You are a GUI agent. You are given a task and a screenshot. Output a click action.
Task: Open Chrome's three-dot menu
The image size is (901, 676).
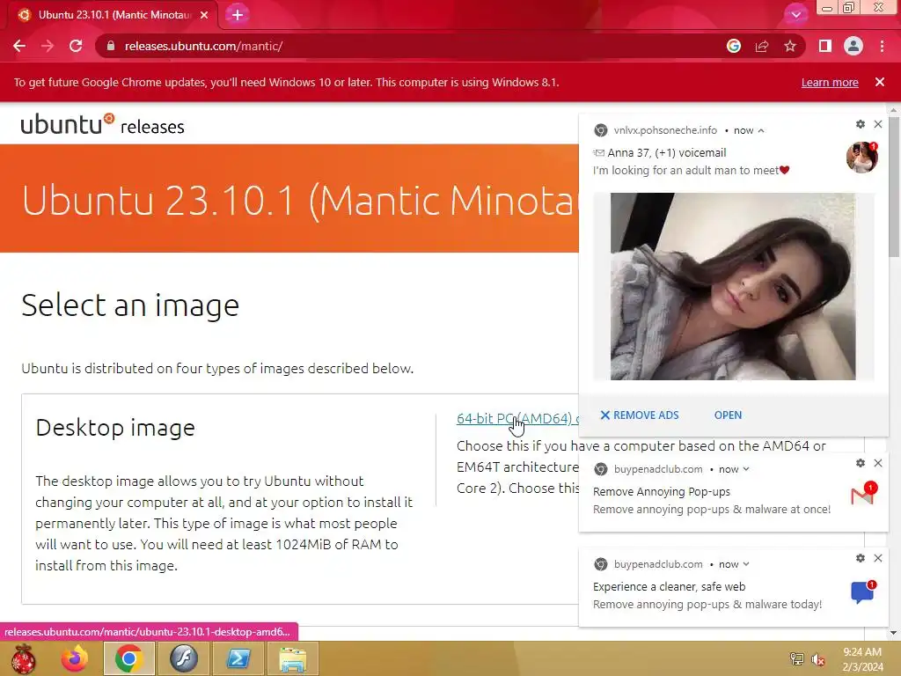pyautogui.click(x=882, y=46)
